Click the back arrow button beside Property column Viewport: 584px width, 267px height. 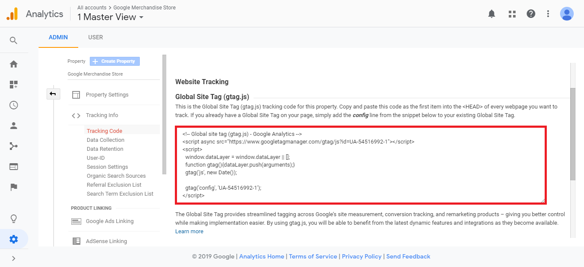pyautogui.click(x=53, y=94)
